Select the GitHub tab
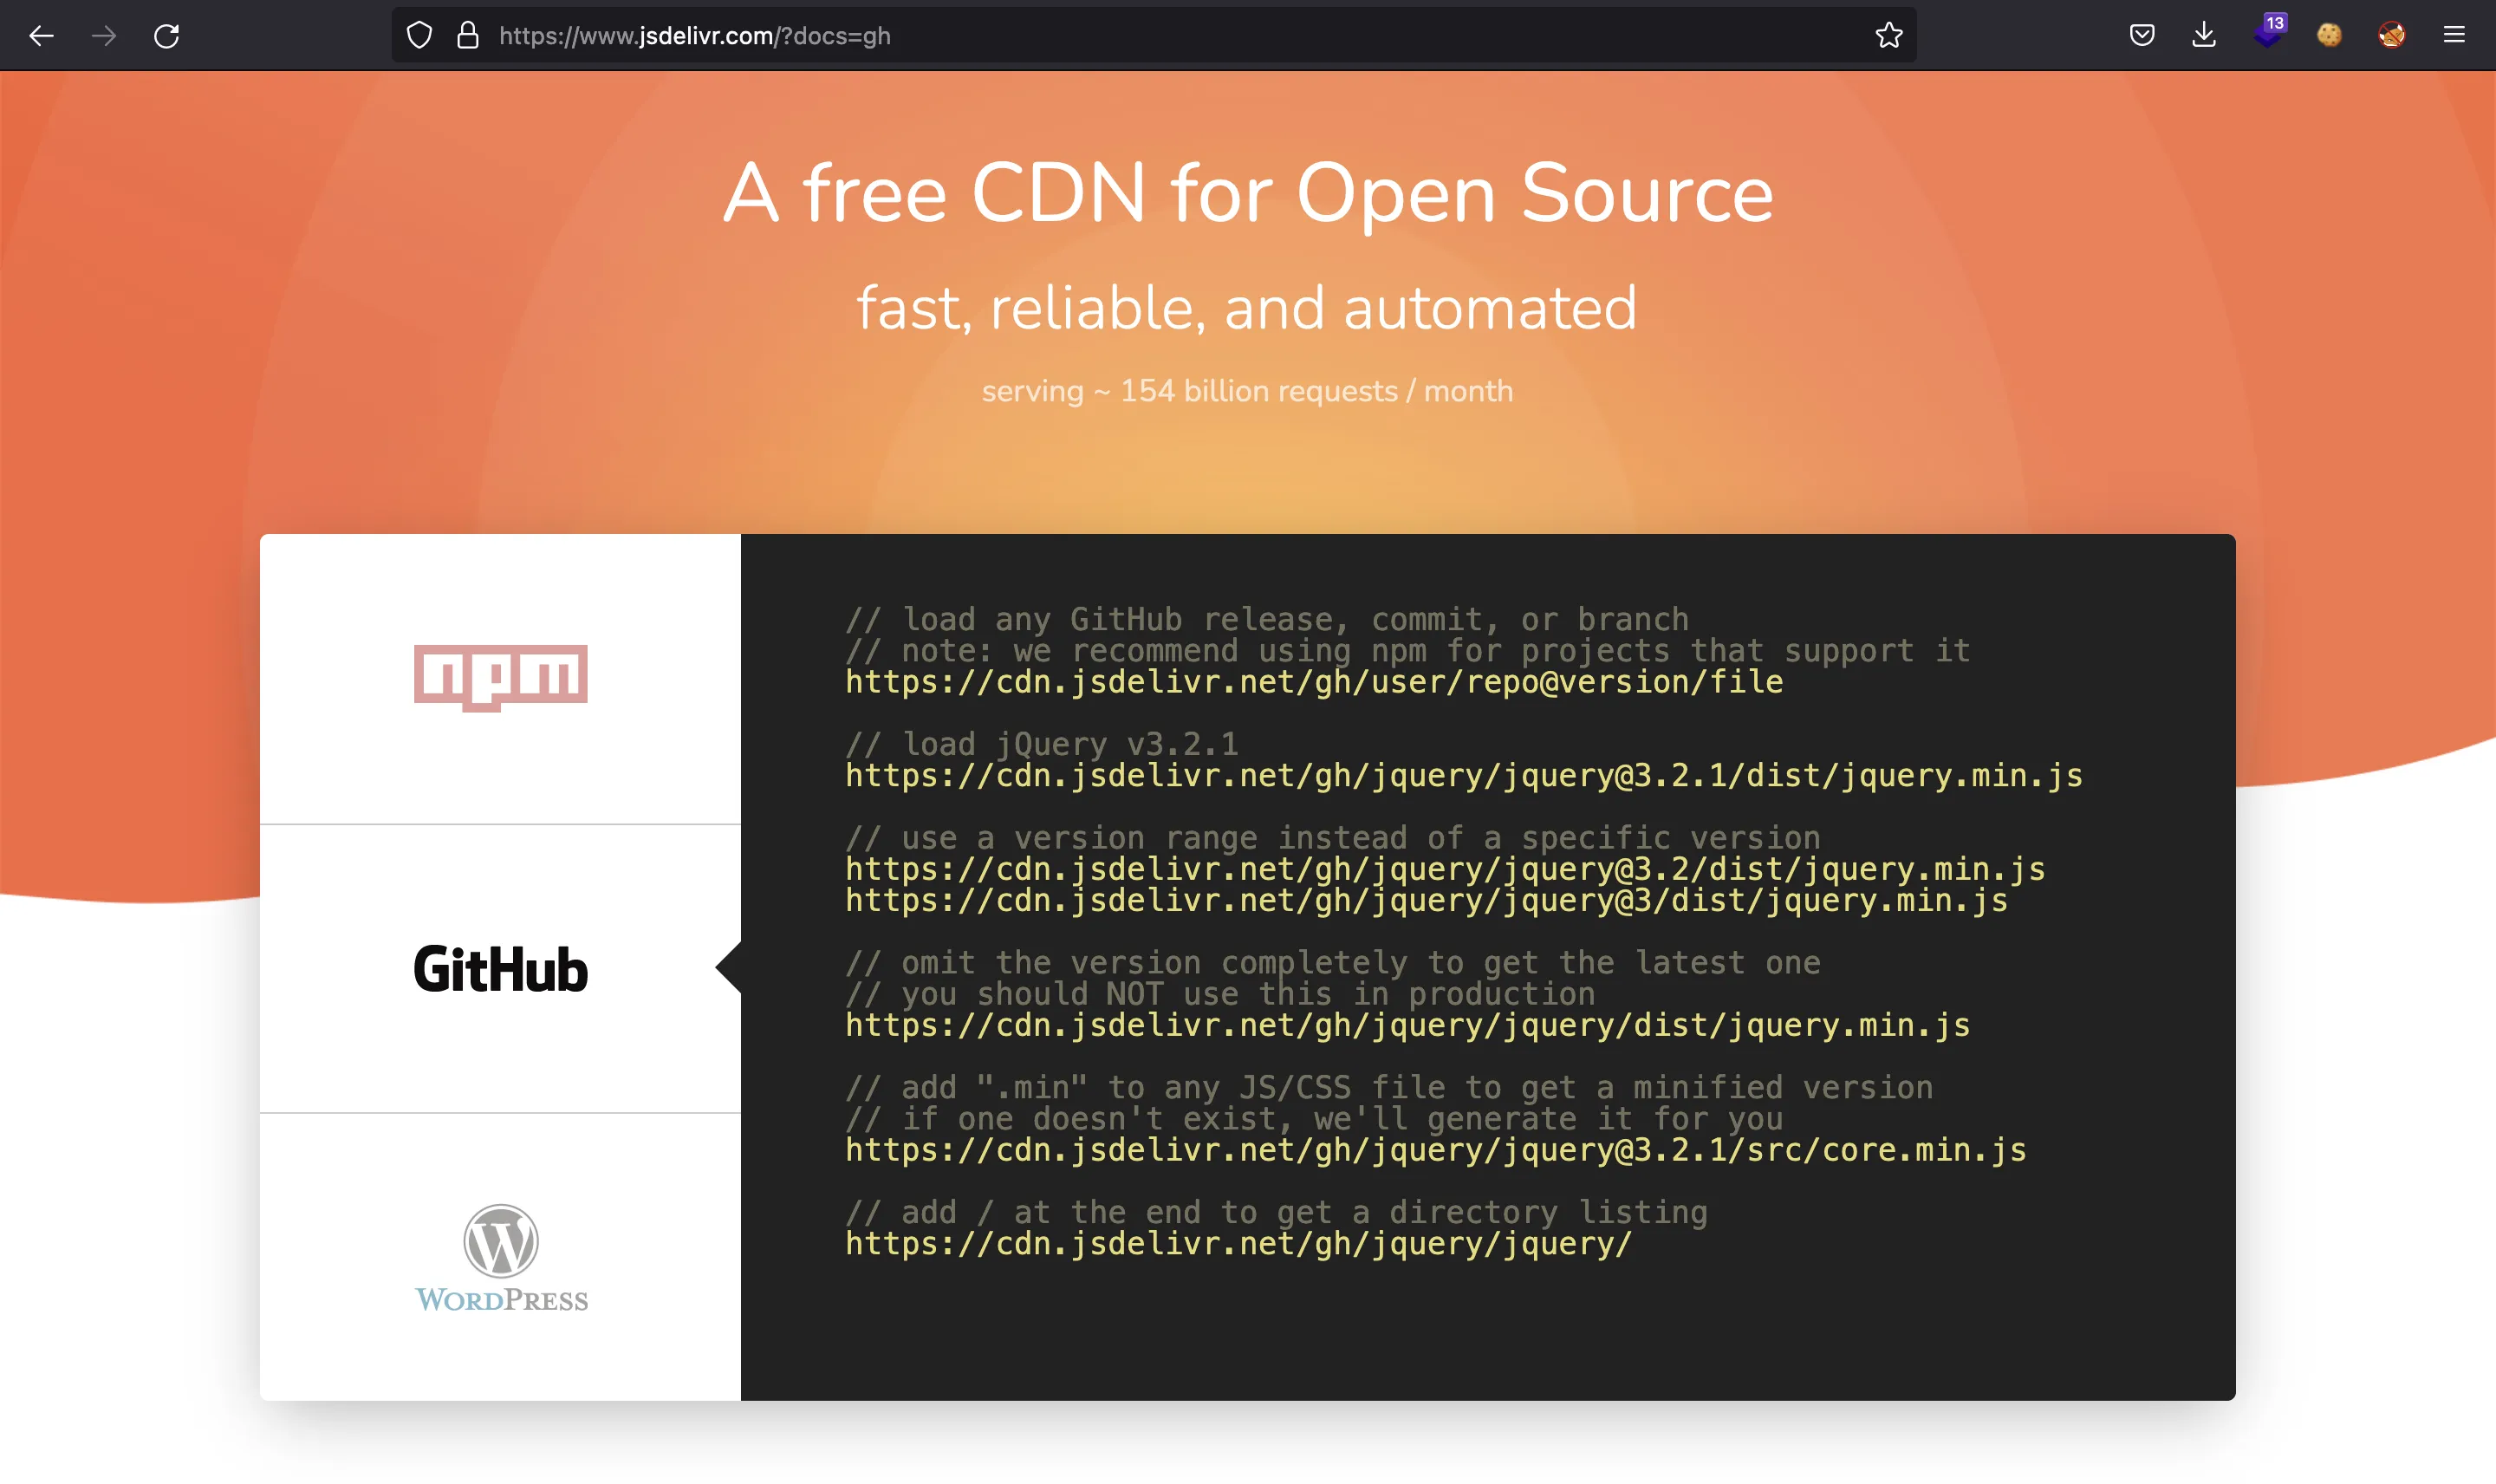Viewport: 2496px width, 1484px height. click(x=500, y=969)
